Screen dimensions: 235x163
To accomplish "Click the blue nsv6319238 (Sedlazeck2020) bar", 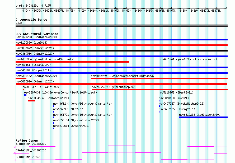I will 203,117.
